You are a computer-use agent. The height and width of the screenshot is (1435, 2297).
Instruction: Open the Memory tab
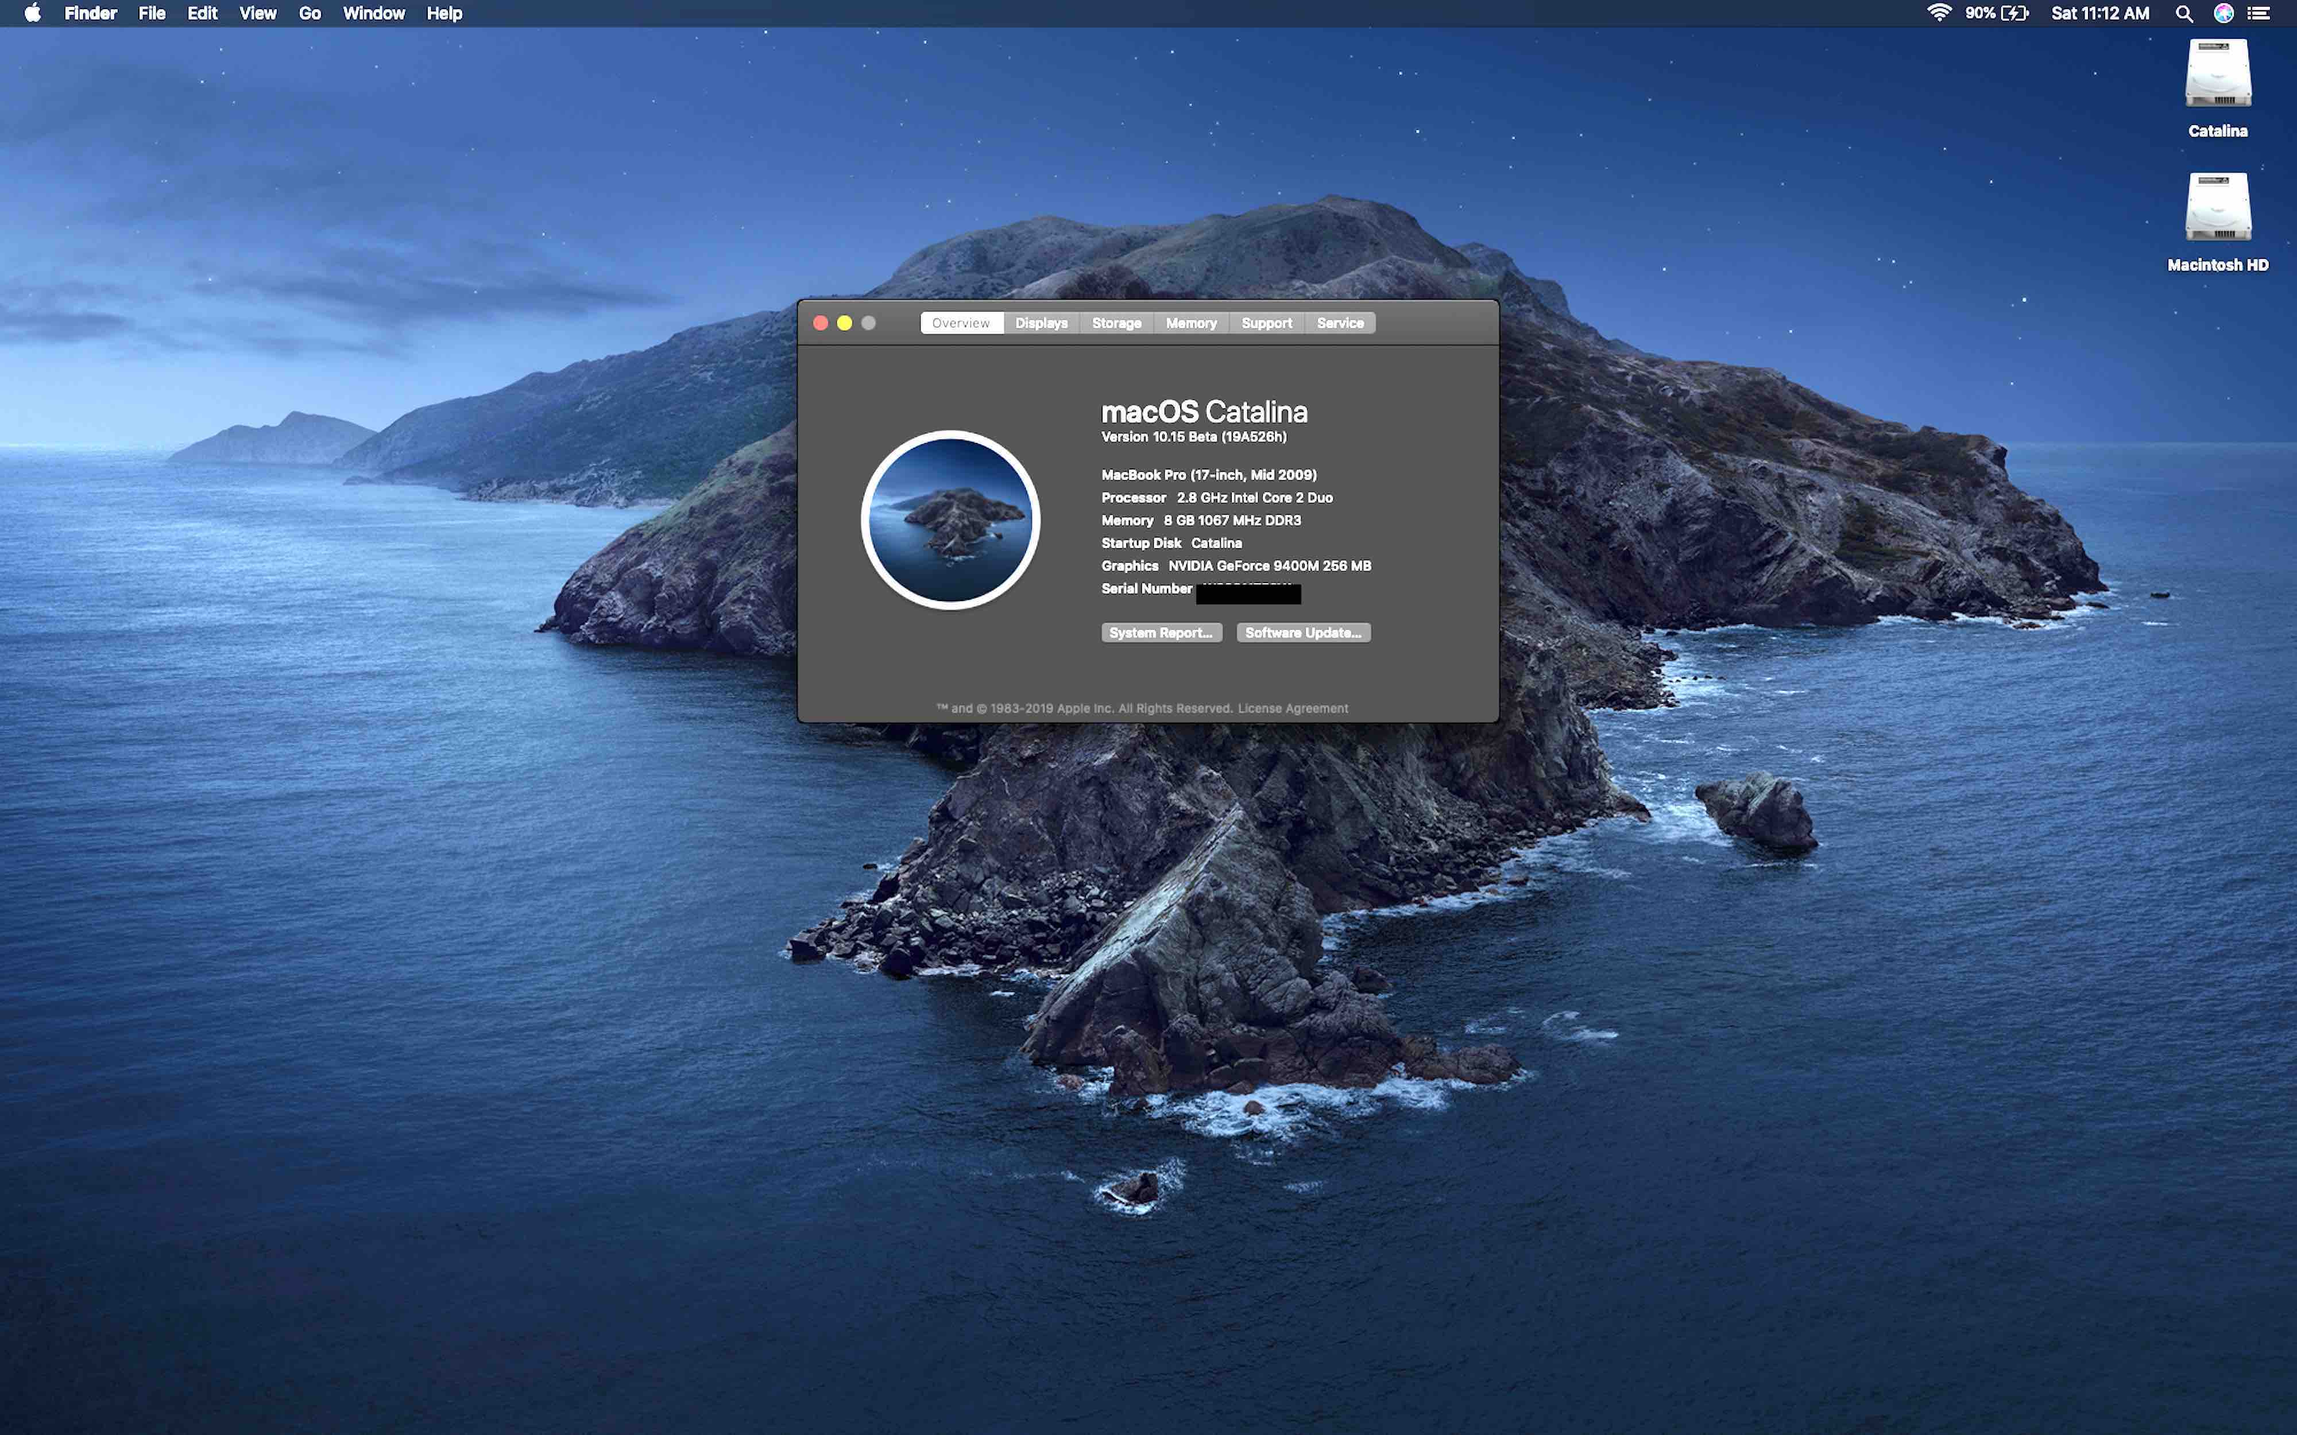[1190, 323]
